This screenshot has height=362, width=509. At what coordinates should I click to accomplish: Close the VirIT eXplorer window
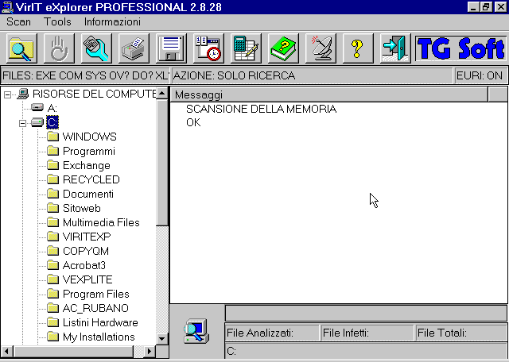500,7
